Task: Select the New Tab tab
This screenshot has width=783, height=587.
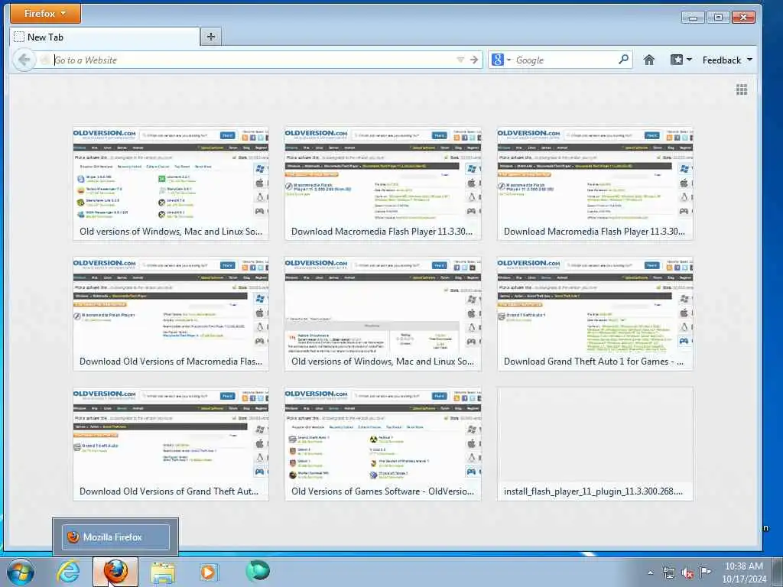Action: pyautogui.click(x=104, y=37)
